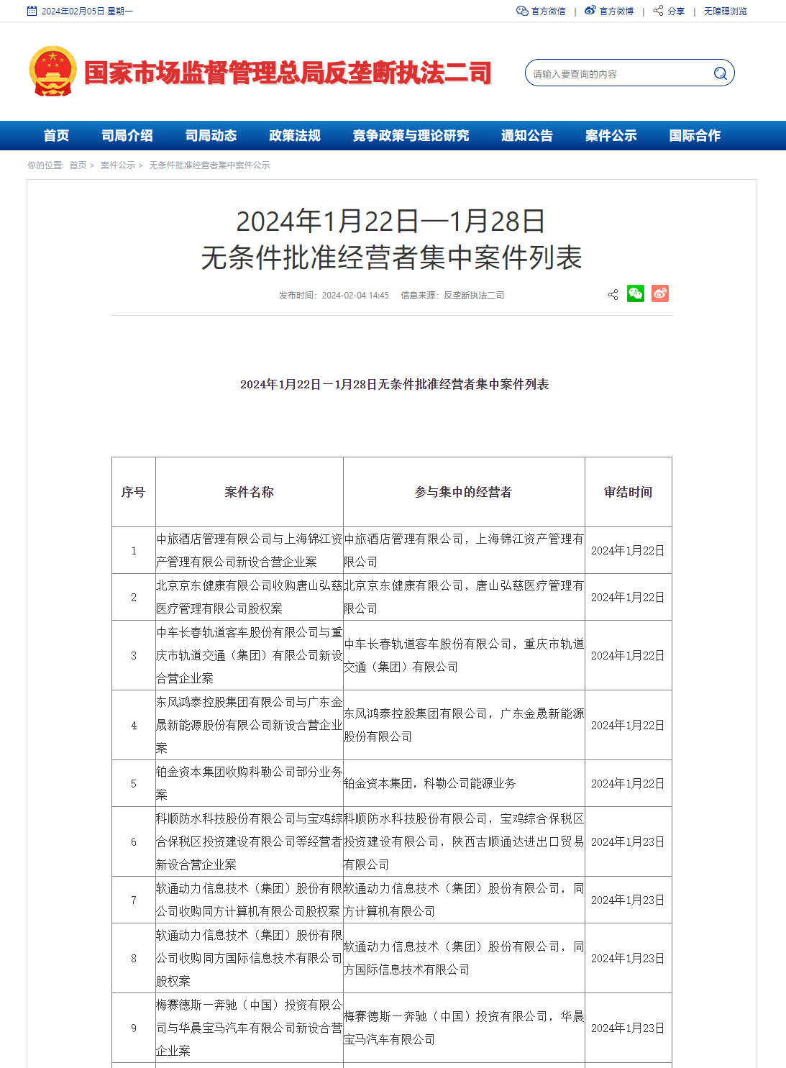
Task: Click the national emblem logo
Action: click(x=52, y=71)
